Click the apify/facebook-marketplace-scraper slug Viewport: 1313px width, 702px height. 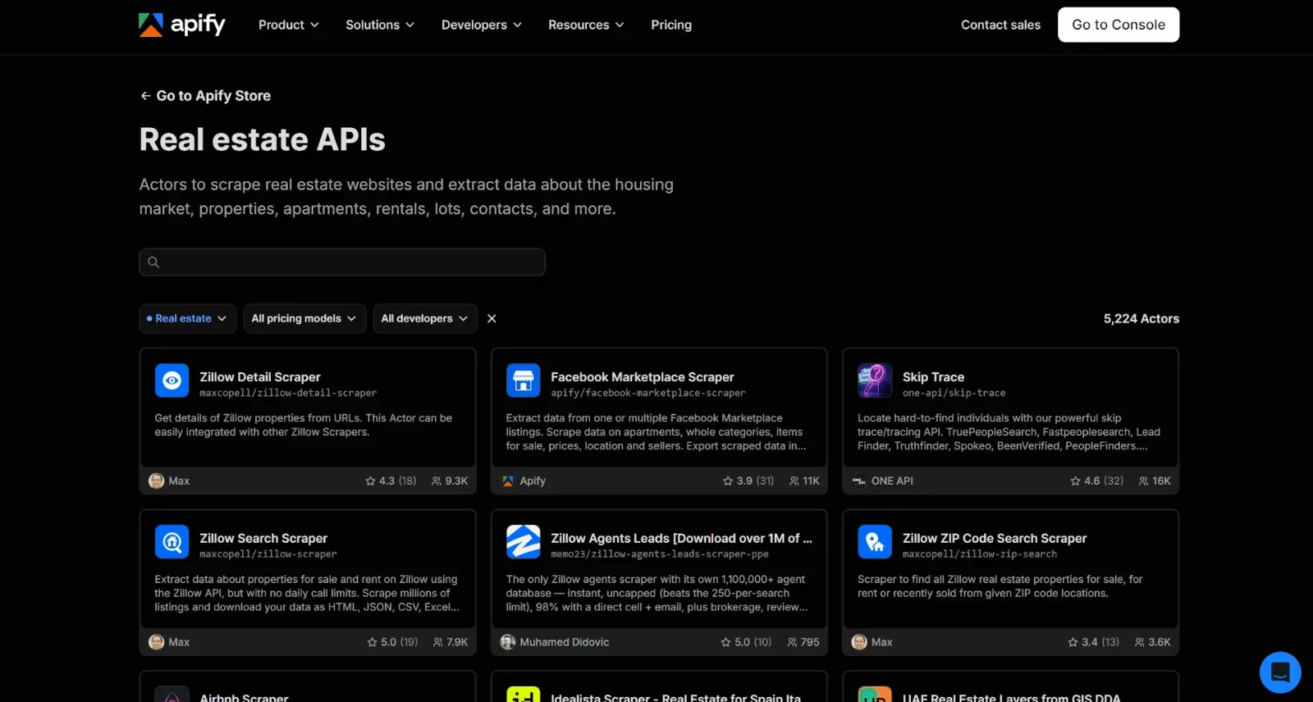(x=648, y=394)
